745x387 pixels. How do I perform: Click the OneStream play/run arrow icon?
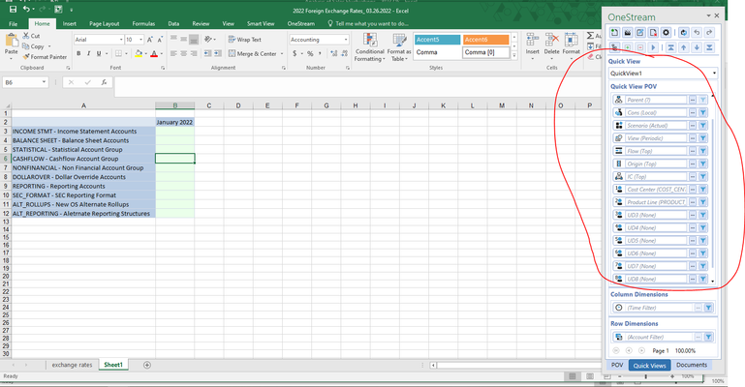tap(653, 47)
